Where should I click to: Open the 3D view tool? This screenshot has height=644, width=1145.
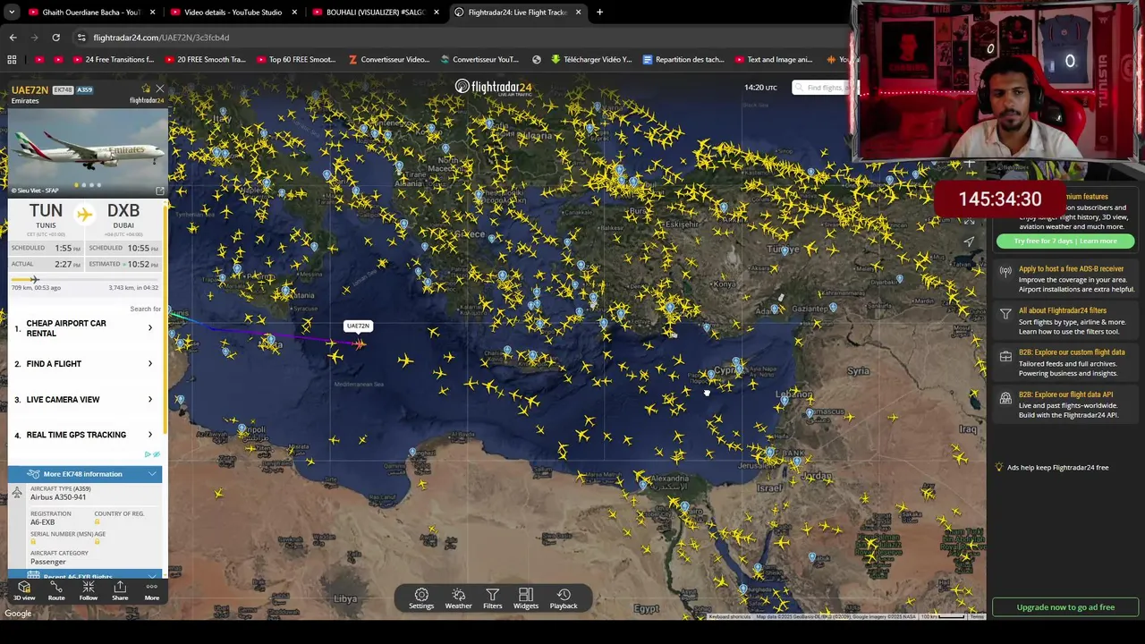click(24, 591)
